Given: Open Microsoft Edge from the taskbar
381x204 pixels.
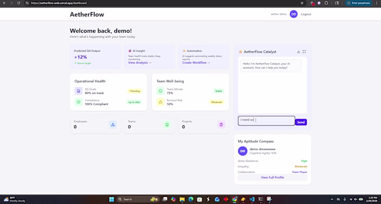Looking at the screenshot, I should pyautogui.click(x=191, y=199).
